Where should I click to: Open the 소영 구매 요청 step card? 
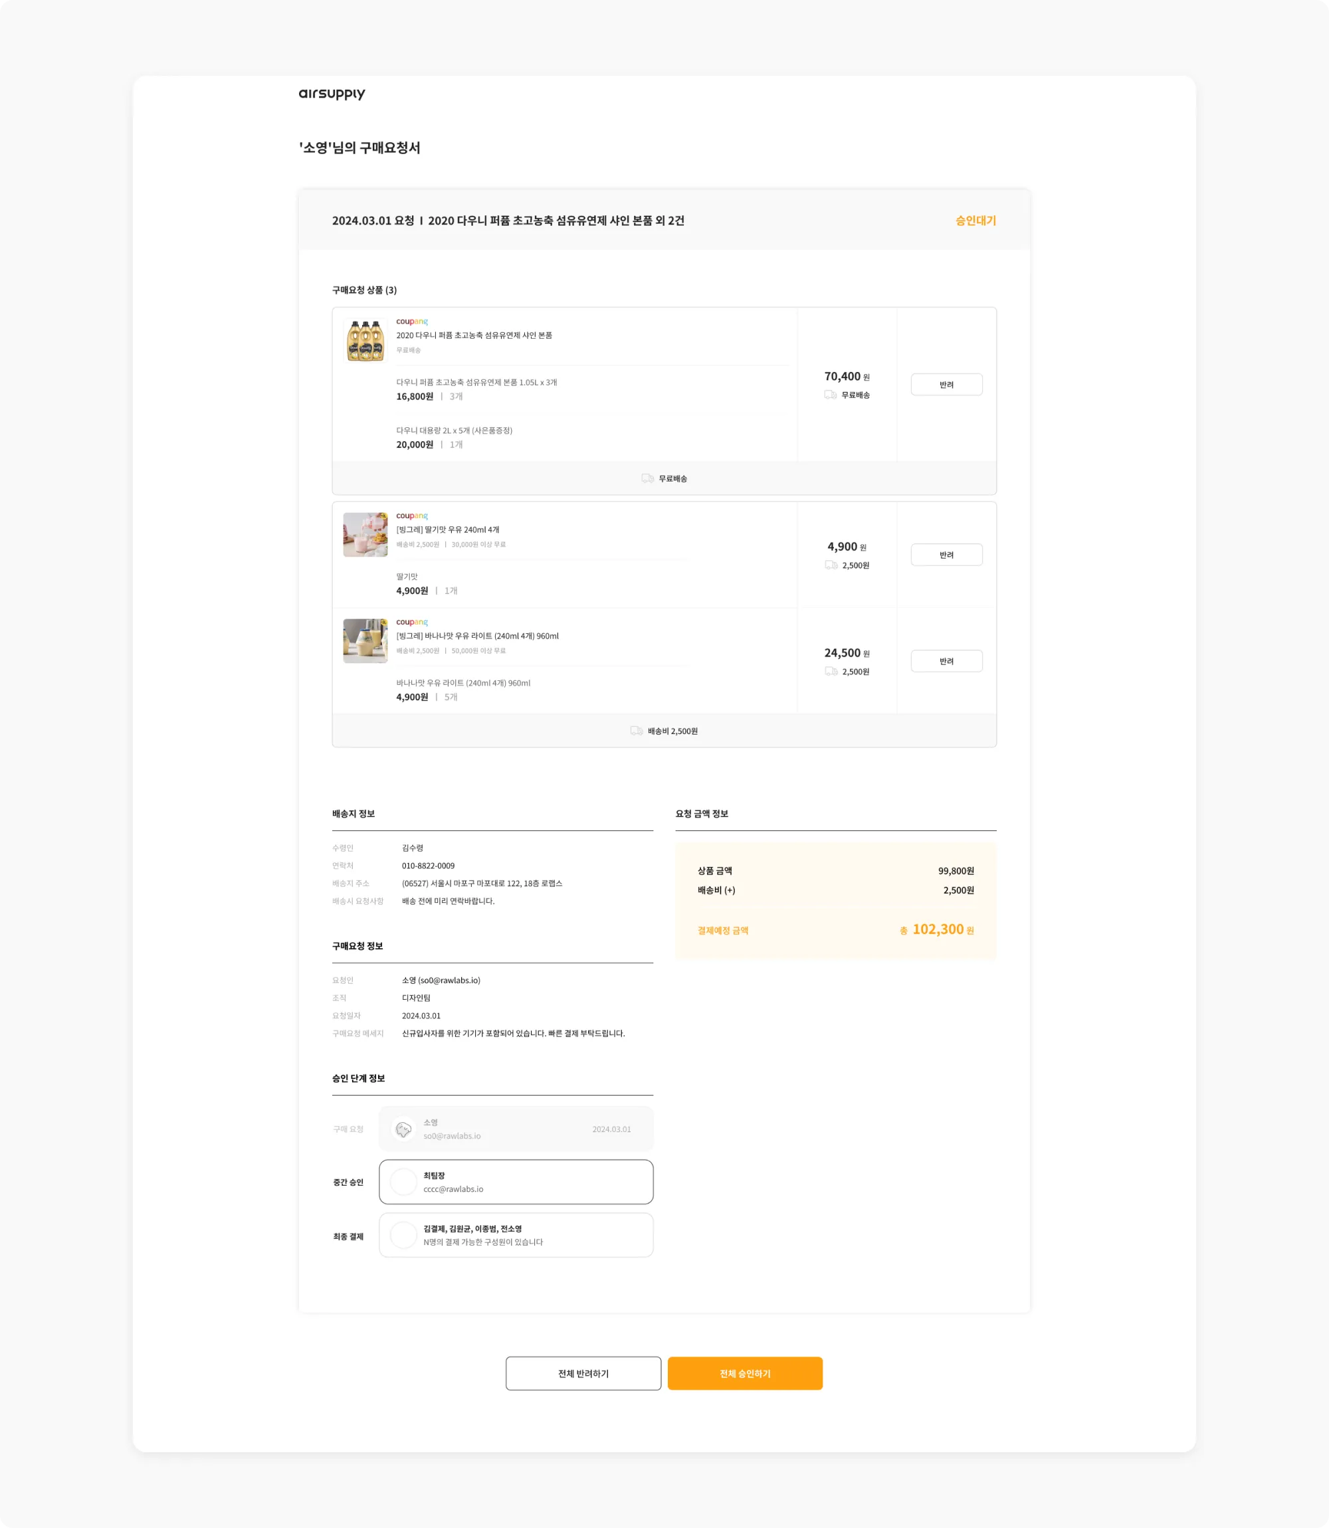[x=534, y=1129]
